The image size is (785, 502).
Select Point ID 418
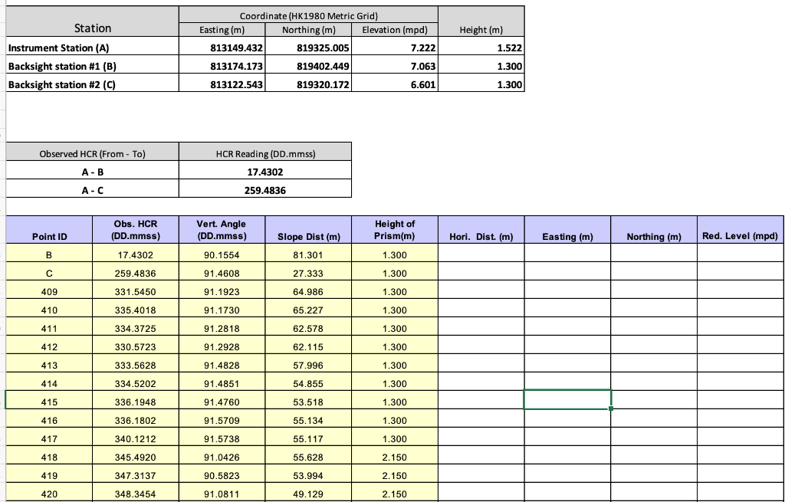tap(49, 457)
